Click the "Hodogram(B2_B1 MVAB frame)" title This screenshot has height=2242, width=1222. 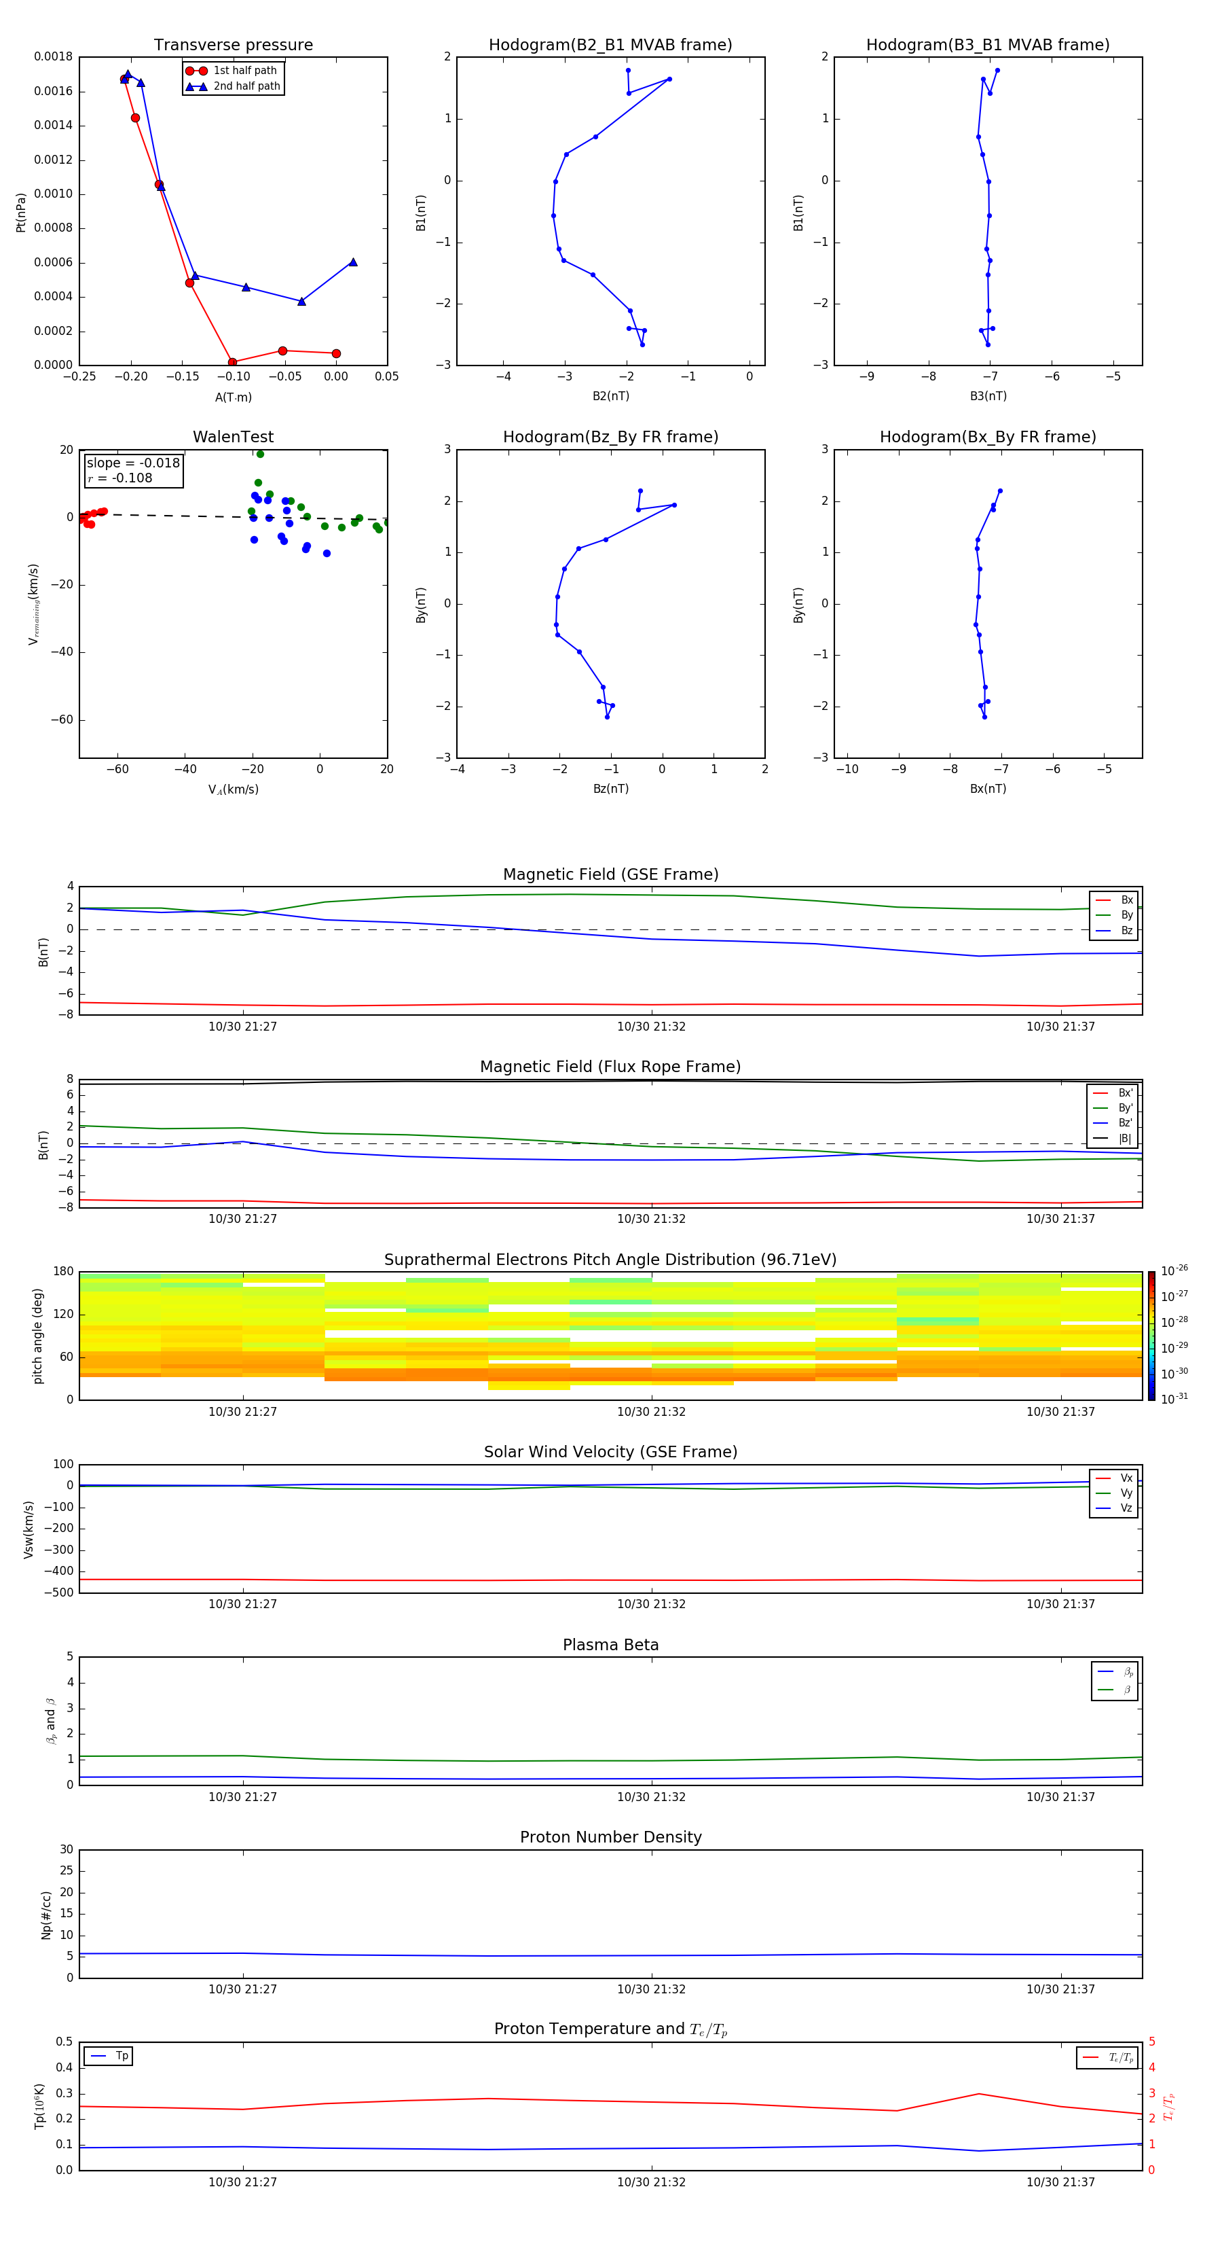point(610,46)
